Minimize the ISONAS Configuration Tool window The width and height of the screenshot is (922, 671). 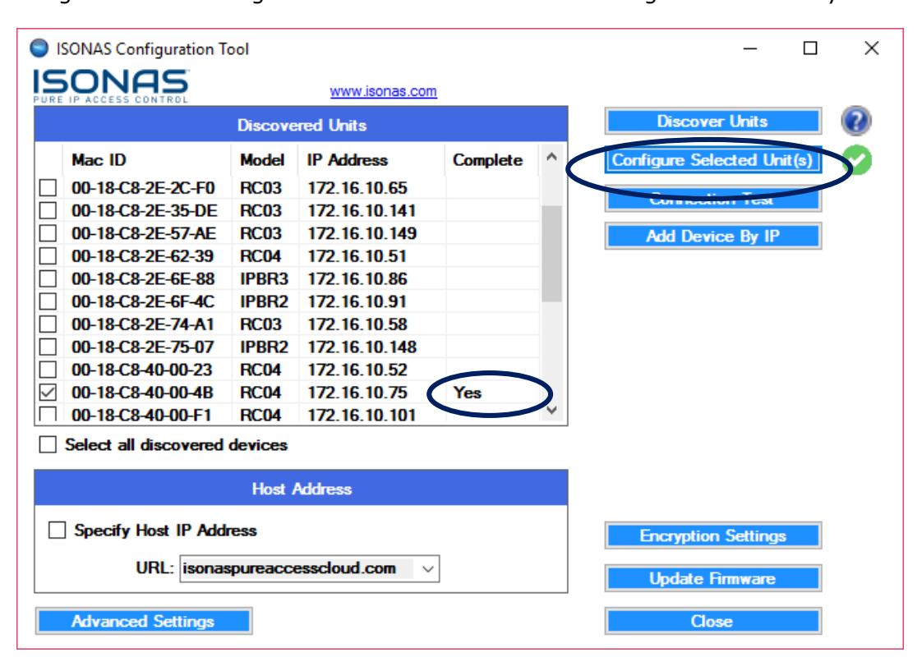[x=750, y=48]
